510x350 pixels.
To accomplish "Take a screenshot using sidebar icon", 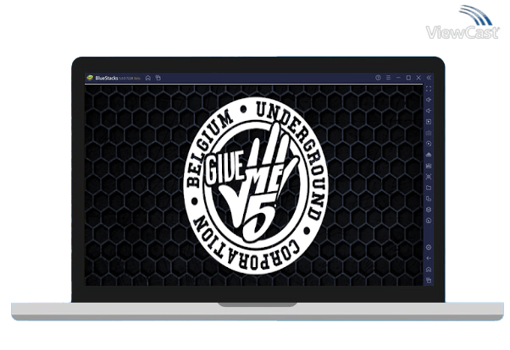I will pyautogui.click(x=429, y=177).
